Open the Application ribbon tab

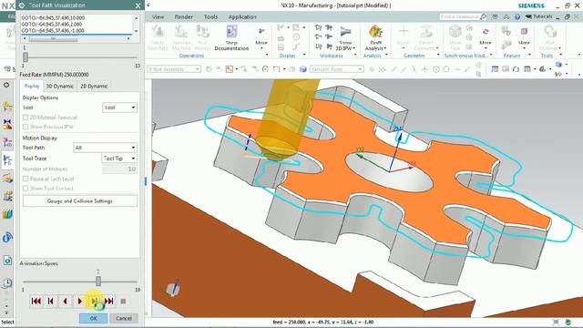coord(242,17)
